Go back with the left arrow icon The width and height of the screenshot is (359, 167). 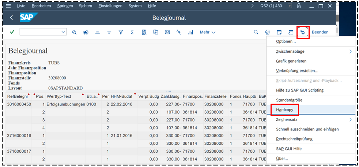click(11, 18)
